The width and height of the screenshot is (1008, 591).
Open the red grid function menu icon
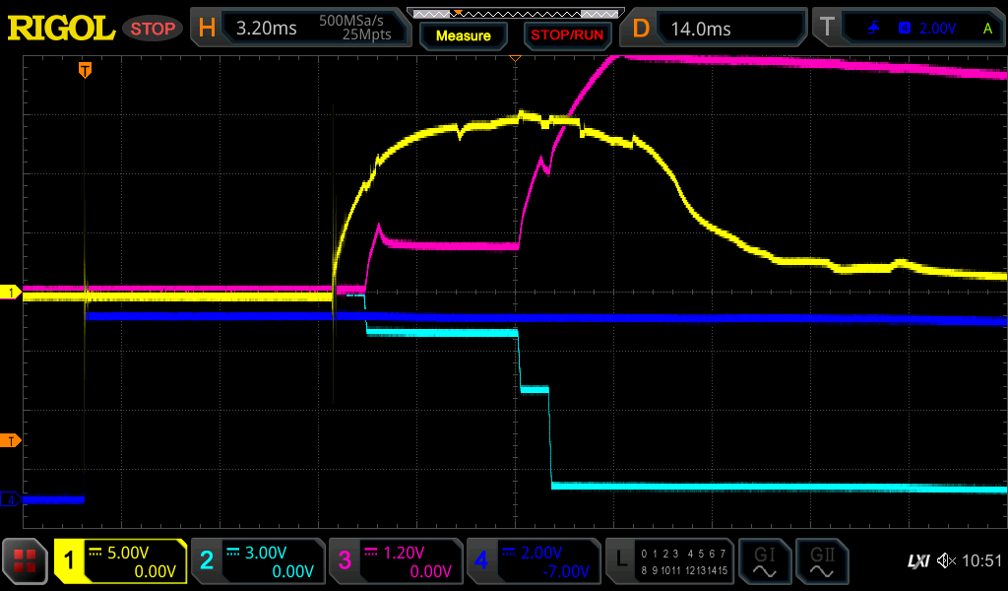click(x=26, y=561)
